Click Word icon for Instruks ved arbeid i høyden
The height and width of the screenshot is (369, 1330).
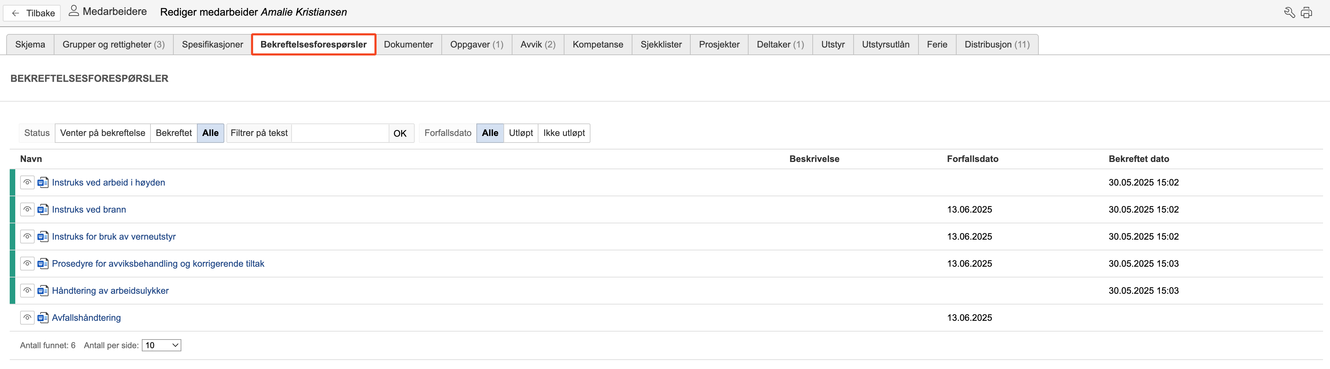[43, 183]
